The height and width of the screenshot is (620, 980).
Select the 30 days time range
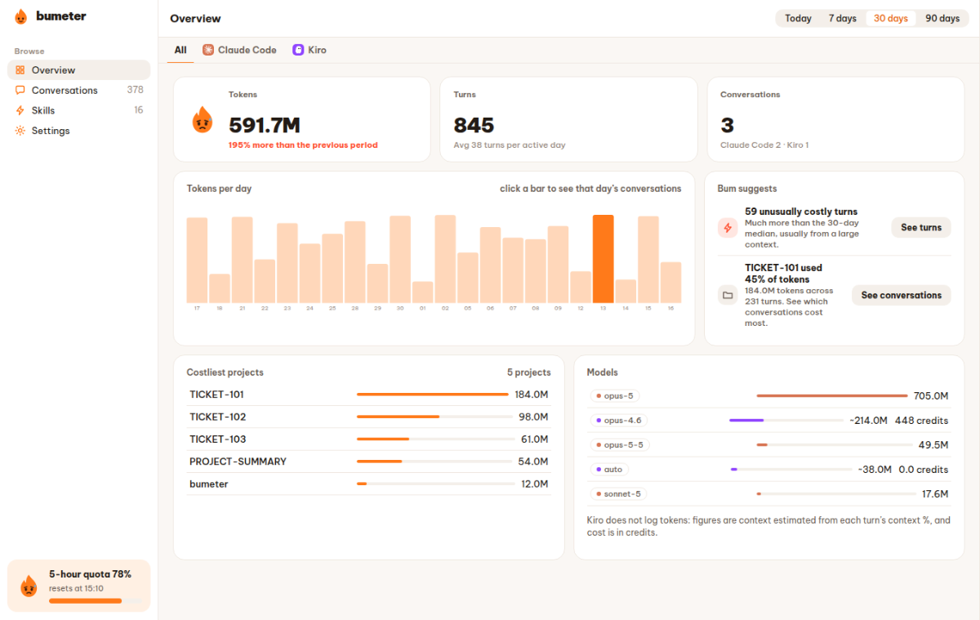(891, 18)
